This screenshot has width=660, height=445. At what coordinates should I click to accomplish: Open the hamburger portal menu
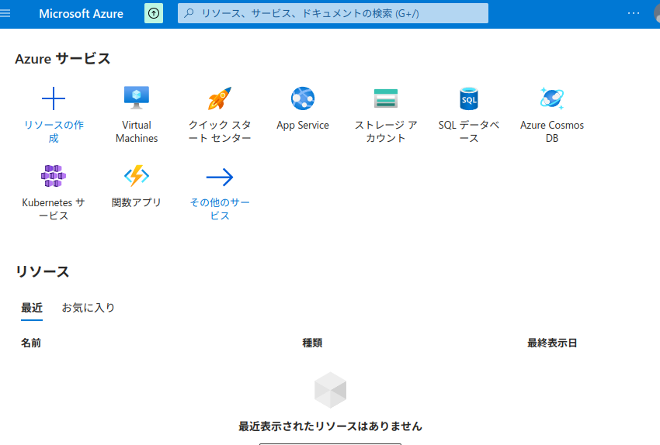point(5,13)
